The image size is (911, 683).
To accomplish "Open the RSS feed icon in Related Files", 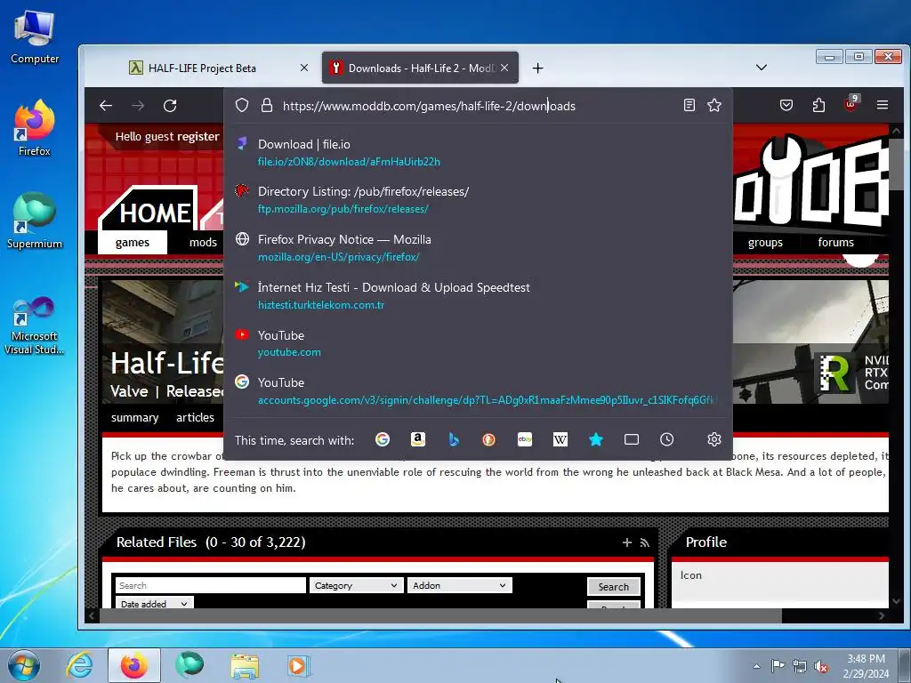I will [x=644, y=542].
